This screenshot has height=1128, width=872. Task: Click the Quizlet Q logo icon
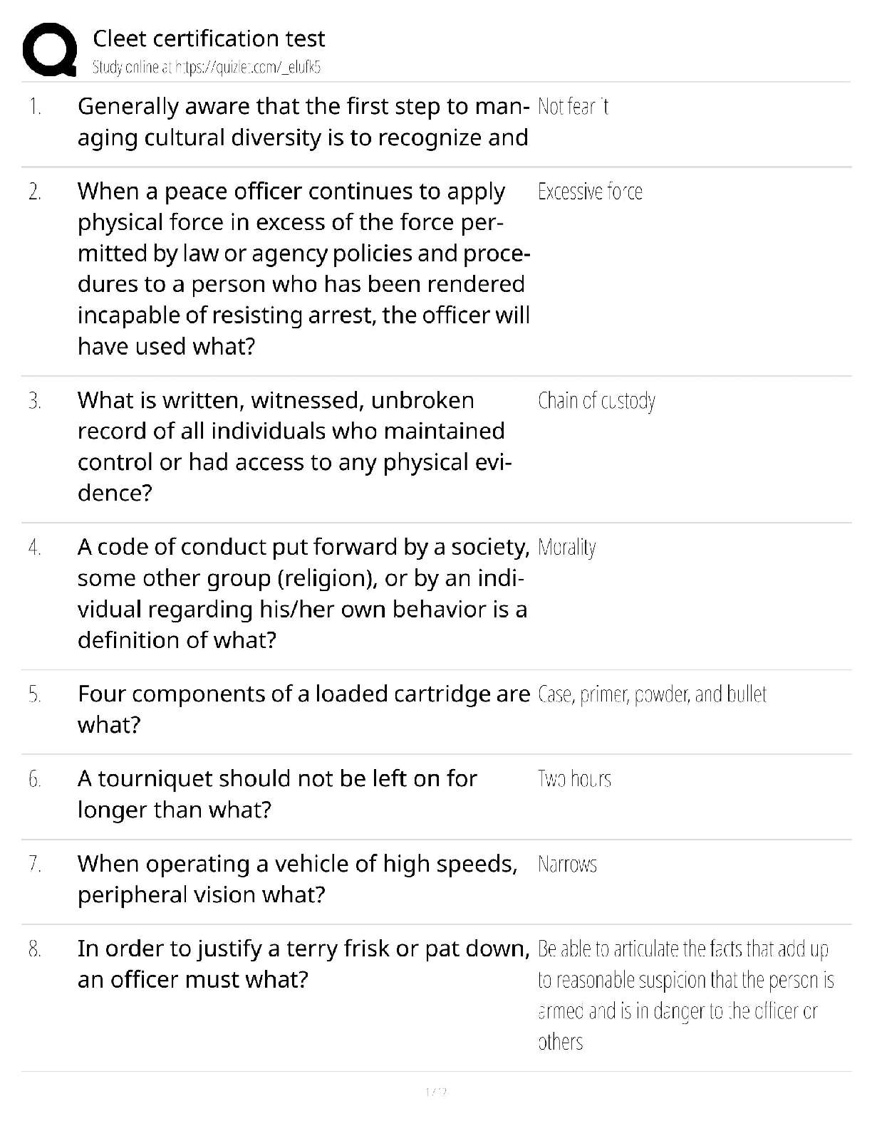point(49,50)
